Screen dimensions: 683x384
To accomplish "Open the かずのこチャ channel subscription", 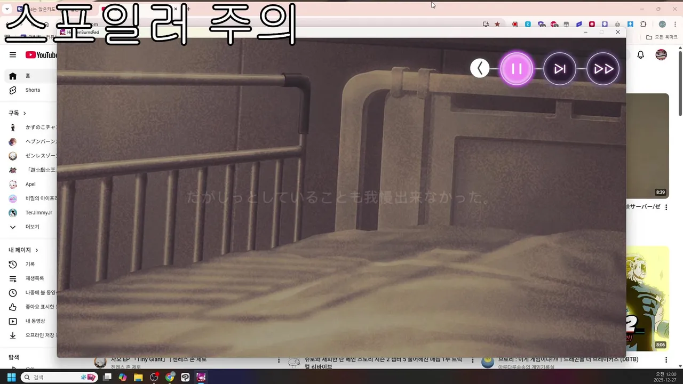I will click(32, 127).
